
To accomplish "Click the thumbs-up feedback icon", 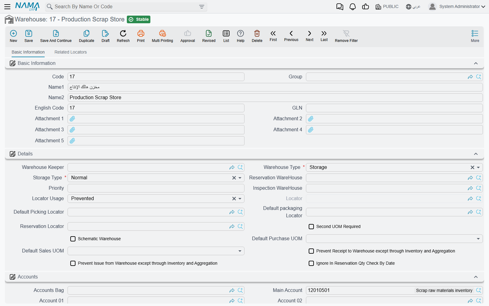I will [366, 7].
